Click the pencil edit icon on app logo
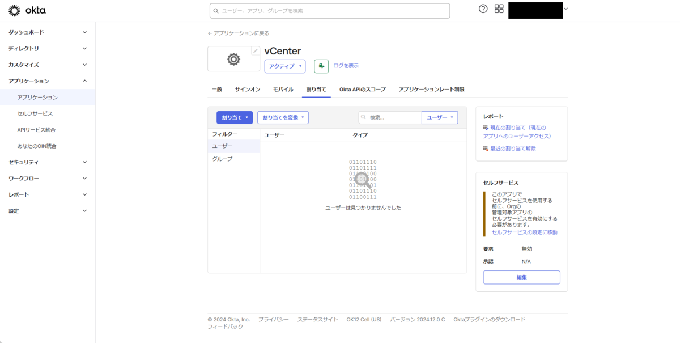This screenshot has height=343, width=680. point(255,51)
